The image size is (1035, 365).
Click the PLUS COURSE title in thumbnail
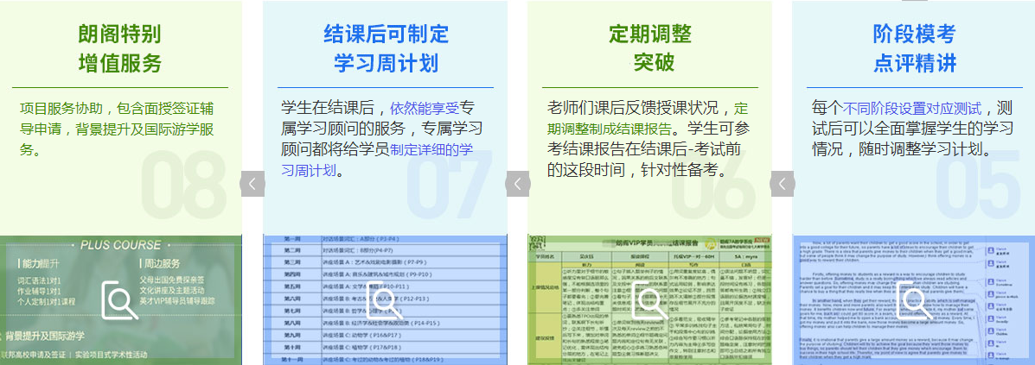[120, 244]
